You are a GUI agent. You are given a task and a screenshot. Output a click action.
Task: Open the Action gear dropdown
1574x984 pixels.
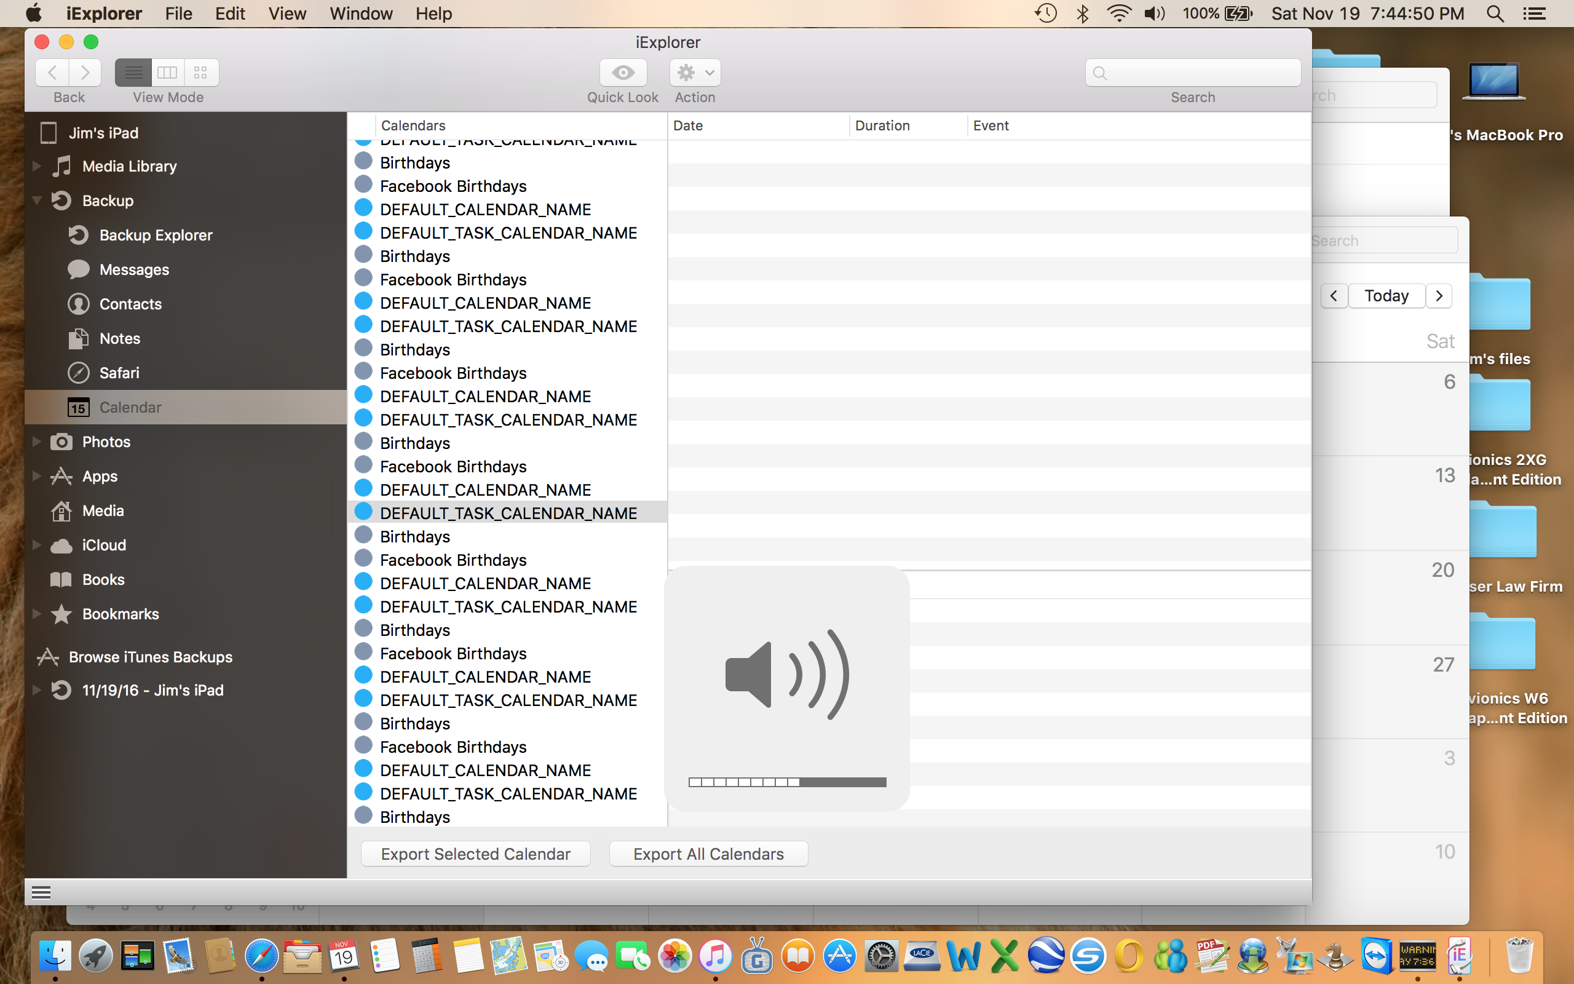695,72
